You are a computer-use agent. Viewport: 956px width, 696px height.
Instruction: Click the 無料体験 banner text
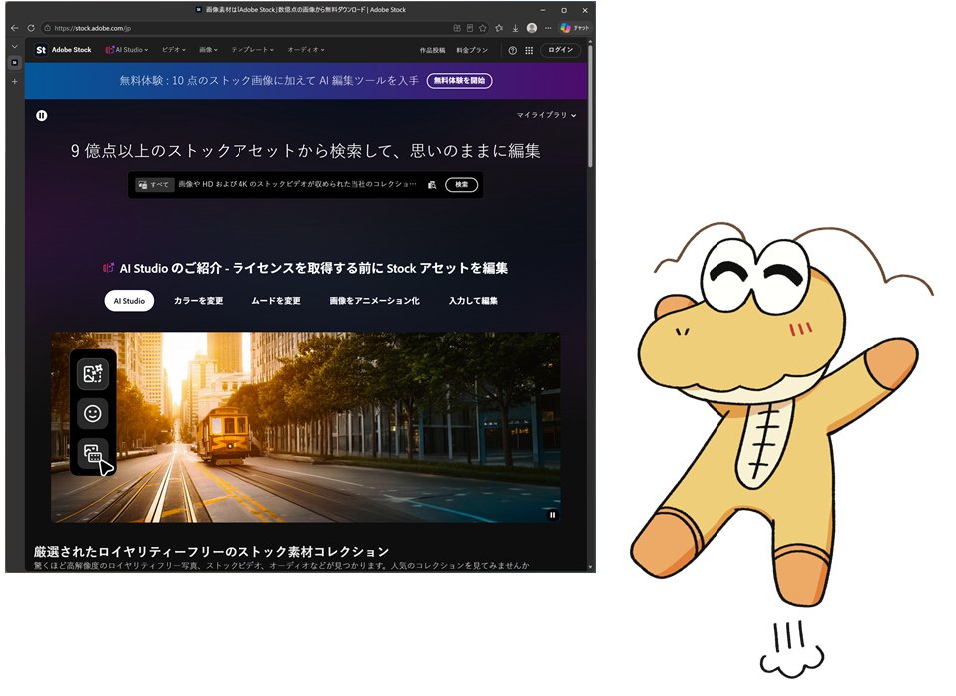(x=268, y=81)
